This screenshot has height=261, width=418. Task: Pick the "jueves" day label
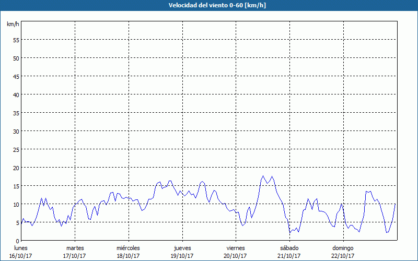tap(182, 248)
